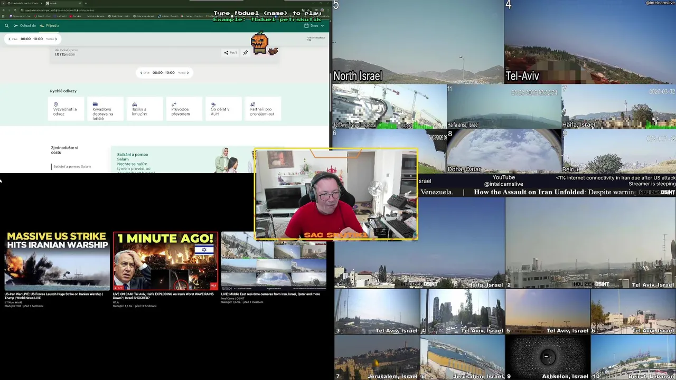This screenshot has height=380, width=676.
Task: Click the taxi car icon
Action: coord(134,104)
